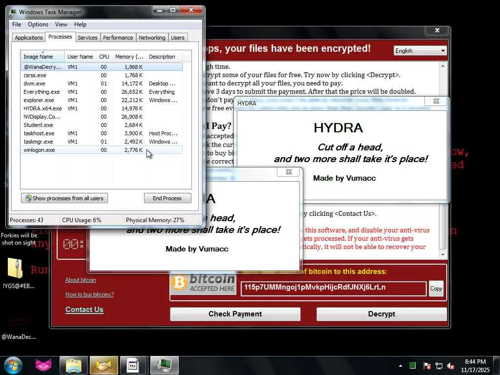Sort by the Memory column header

click(x=129, y=57)
